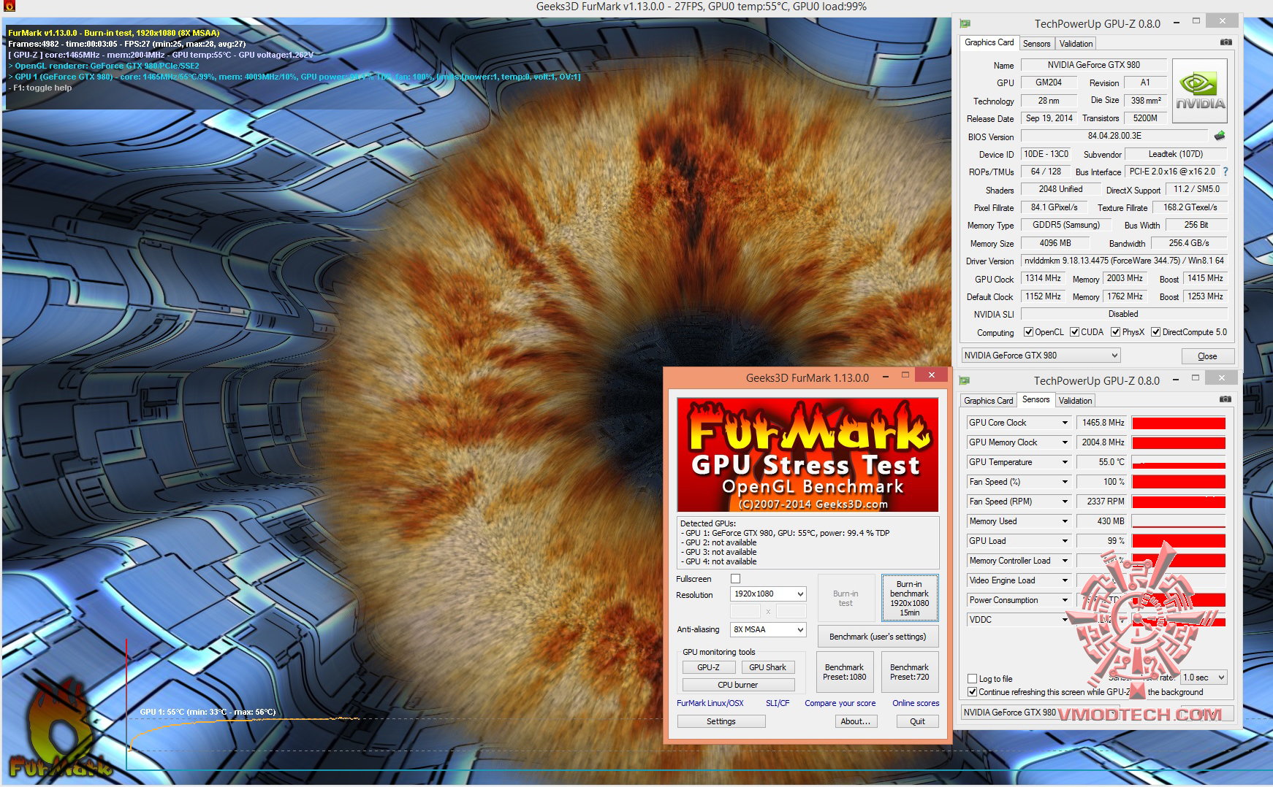Select Graphics Card tab in upper GPU-Z window

(x=989, y=42)
